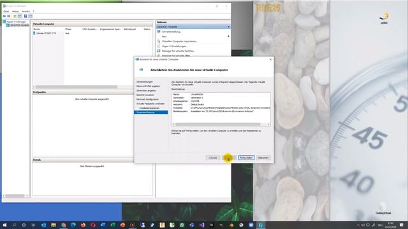The height and width of the screenshot is (229, 408).
Task: Collapse the DESKTOP section in Aktionen pane
Action: (x=228, y=27)
